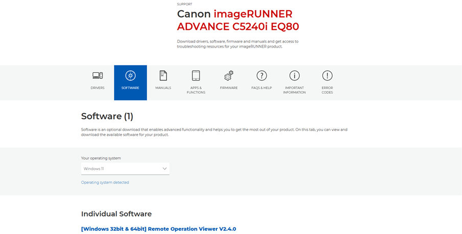Click the FAQs & Help question mark icon
This screenshot has height=234, width=462.
tap(261, 76)
